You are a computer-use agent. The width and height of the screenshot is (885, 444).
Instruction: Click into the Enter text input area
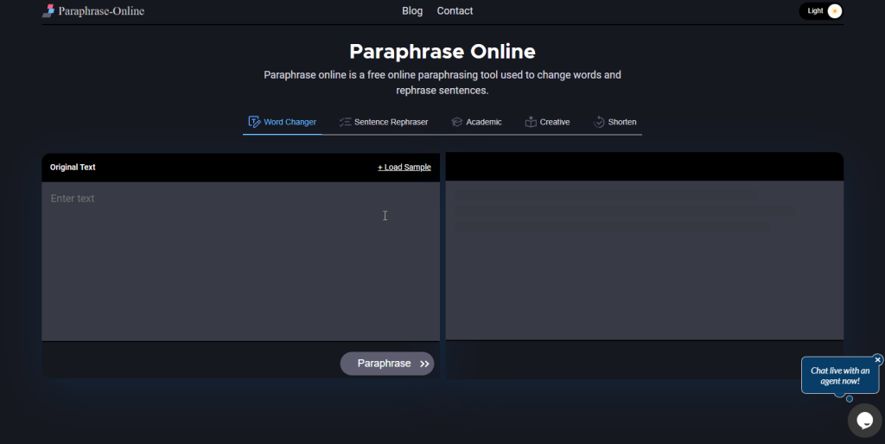pyautogui.click(x=240, y=259)
